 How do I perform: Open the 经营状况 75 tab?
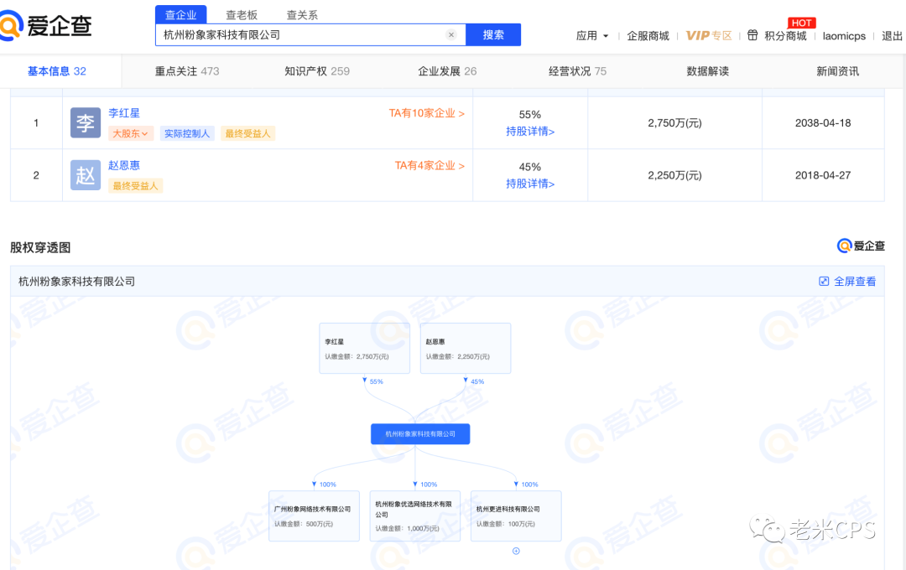577,71
